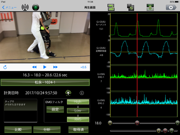Tap the 再生画面 title
This screenshot has width=180, height=135.
point(90,7)
